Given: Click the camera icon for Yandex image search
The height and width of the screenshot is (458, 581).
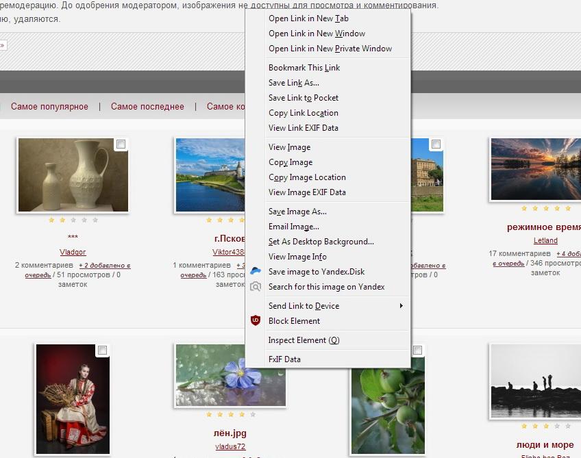Looking at the screenshot, I should 256,287.
